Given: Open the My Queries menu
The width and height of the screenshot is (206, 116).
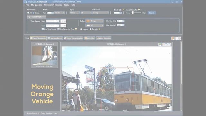Looking at the screenshot, I should point(36,5).
